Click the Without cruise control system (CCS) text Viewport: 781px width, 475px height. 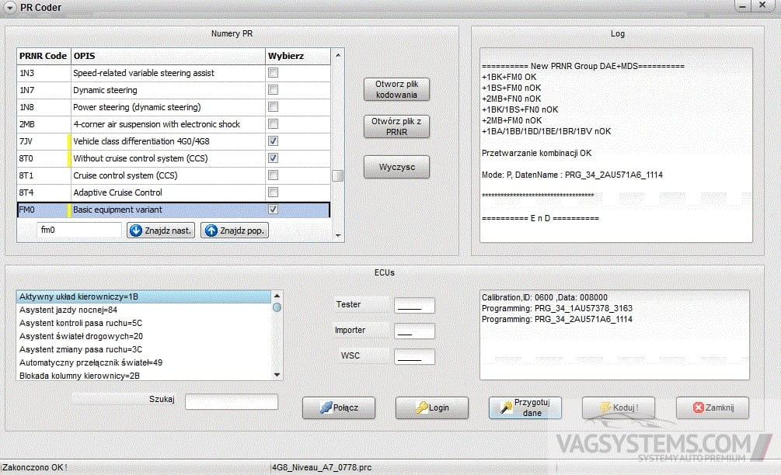[x=141, y=158]
